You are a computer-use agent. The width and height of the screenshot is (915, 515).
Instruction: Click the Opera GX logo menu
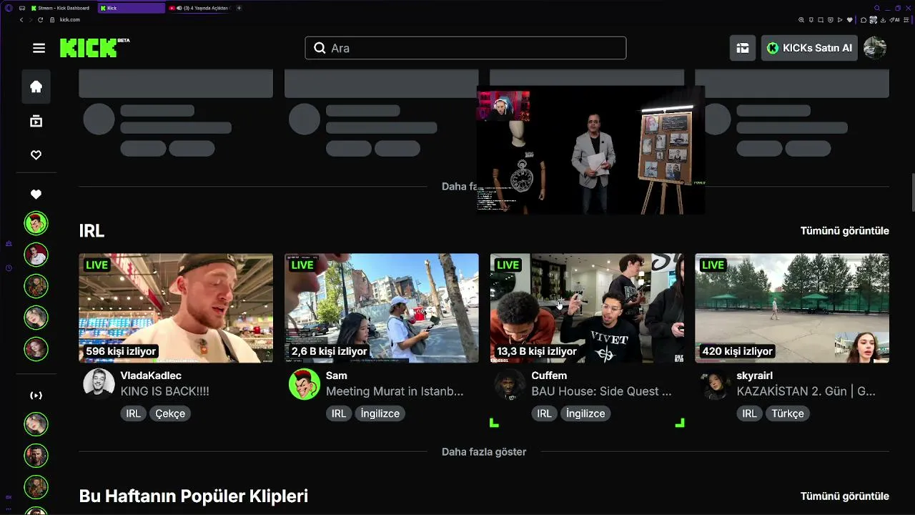tap(9, 8)
